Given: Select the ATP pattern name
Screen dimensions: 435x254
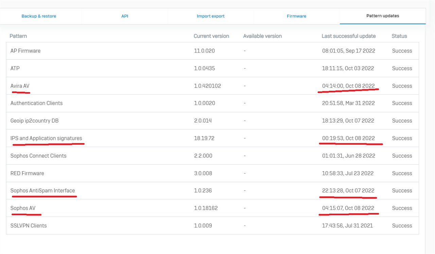Looking at the screenshot, I should tap(15, 68).
